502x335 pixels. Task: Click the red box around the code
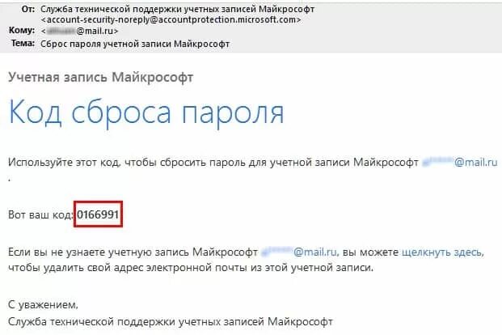point(98,214)
